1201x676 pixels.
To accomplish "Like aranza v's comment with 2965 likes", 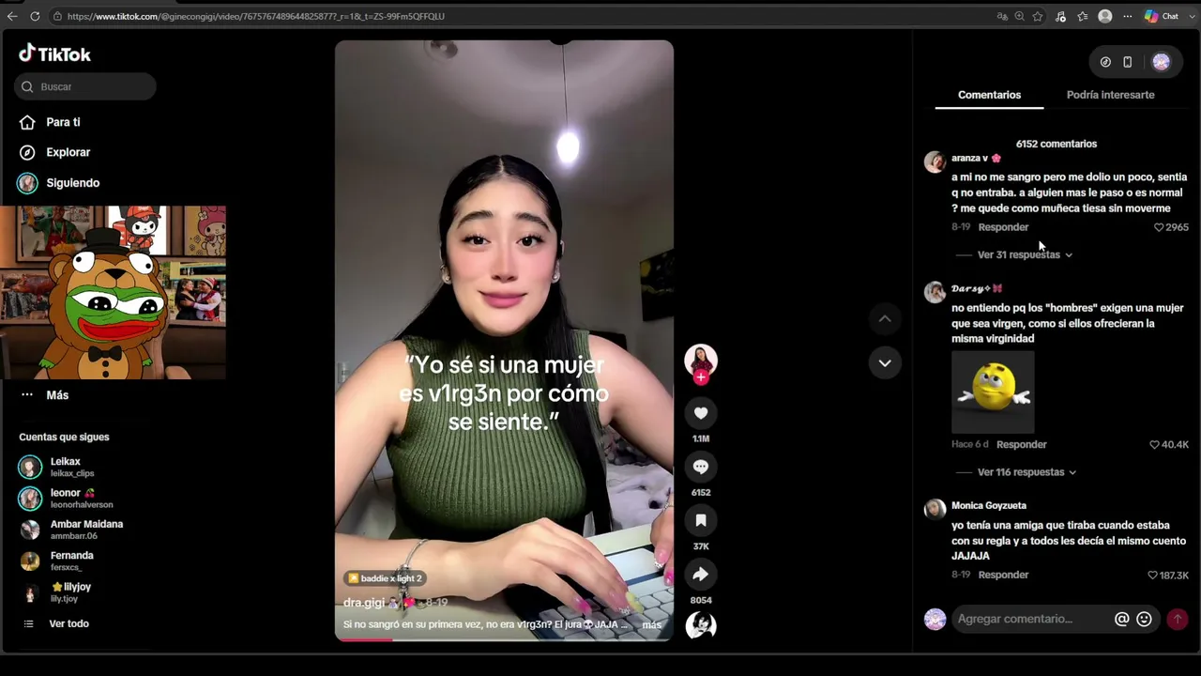I will coord(1171,227).
